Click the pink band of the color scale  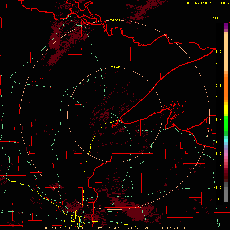(226, 155)
